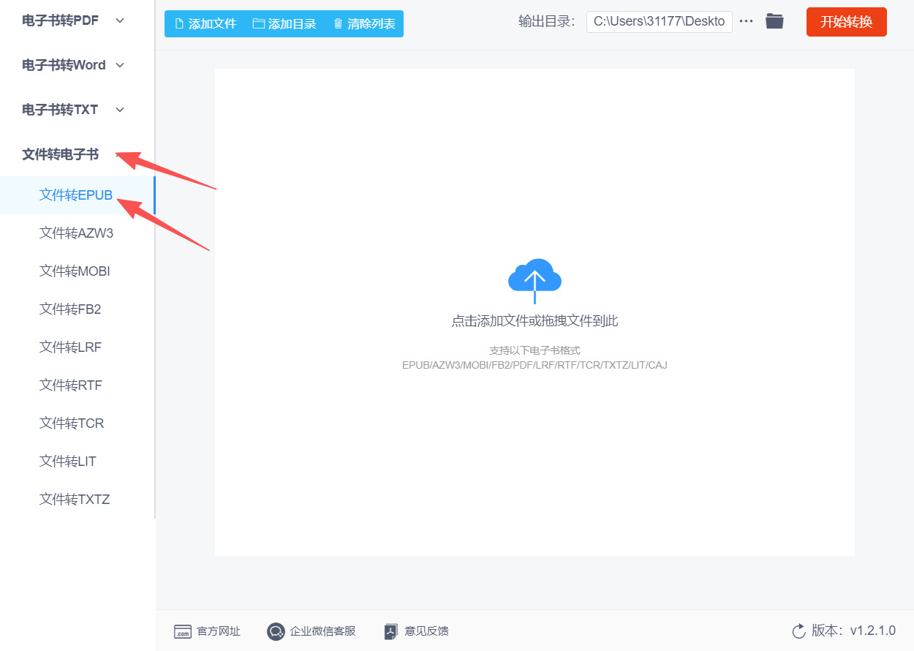The width and height of the screenshot is (914, 651).
Task: Click the version v1.2.1.0 label
Action: (x=853, y=631)
